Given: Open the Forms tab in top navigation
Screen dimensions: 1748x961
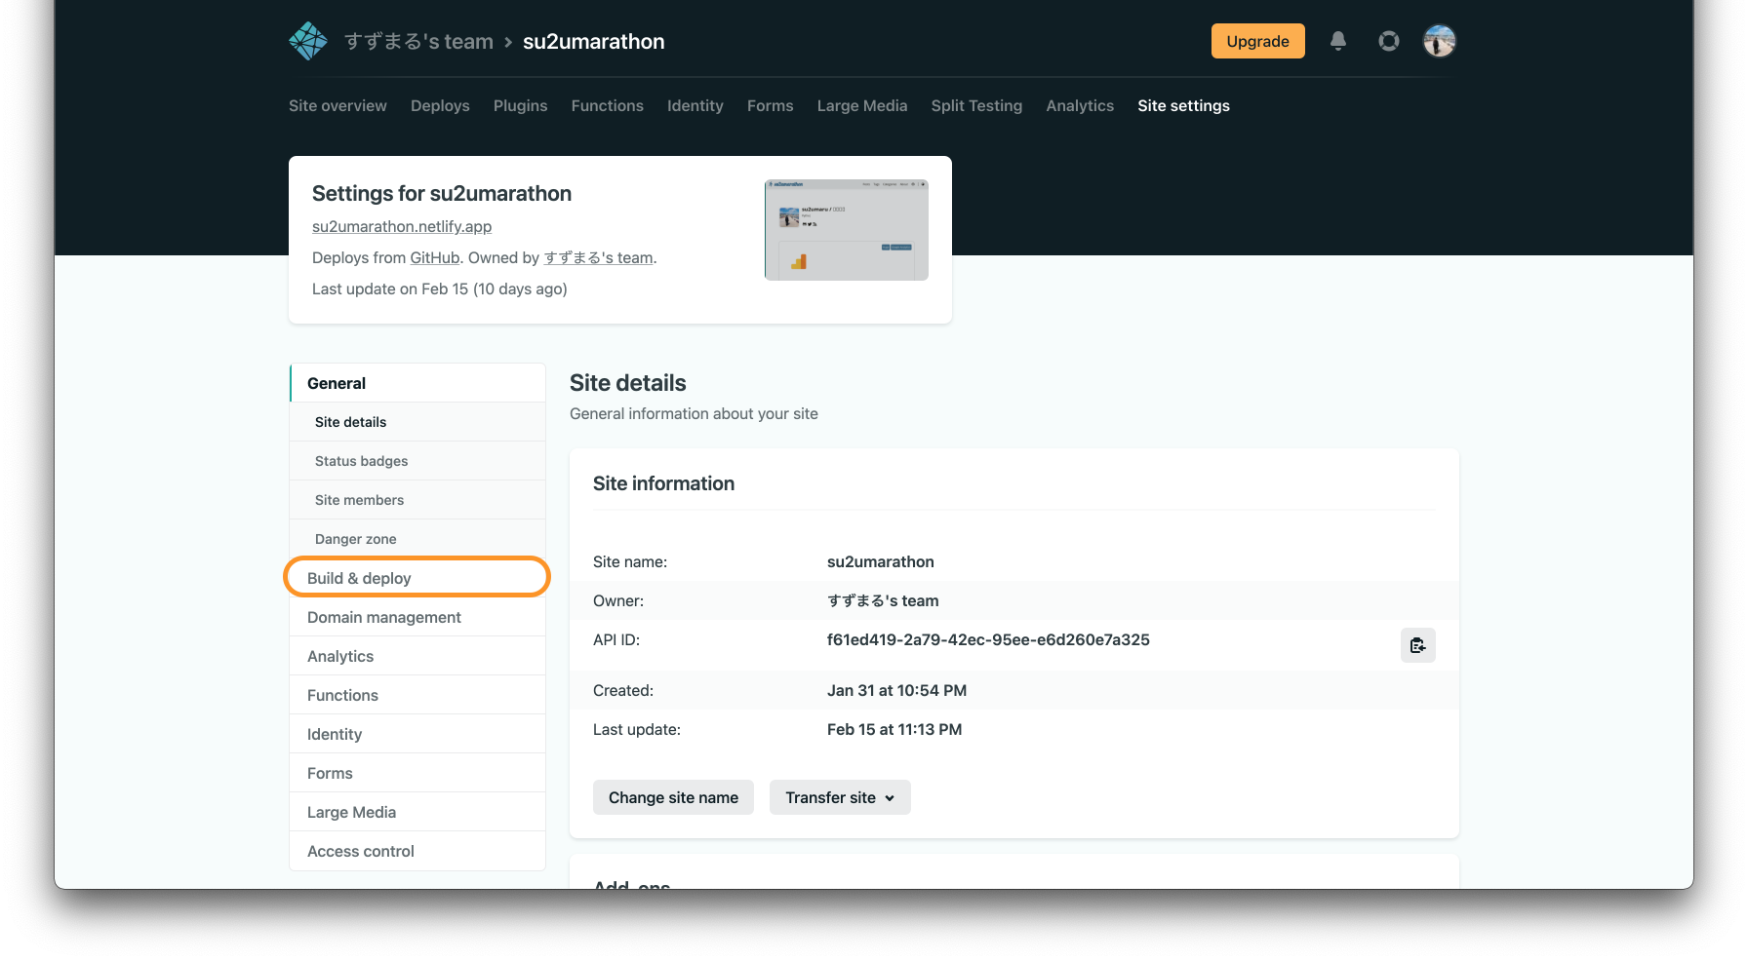Looking at the screenshot, I should click(x=770, y=105).
